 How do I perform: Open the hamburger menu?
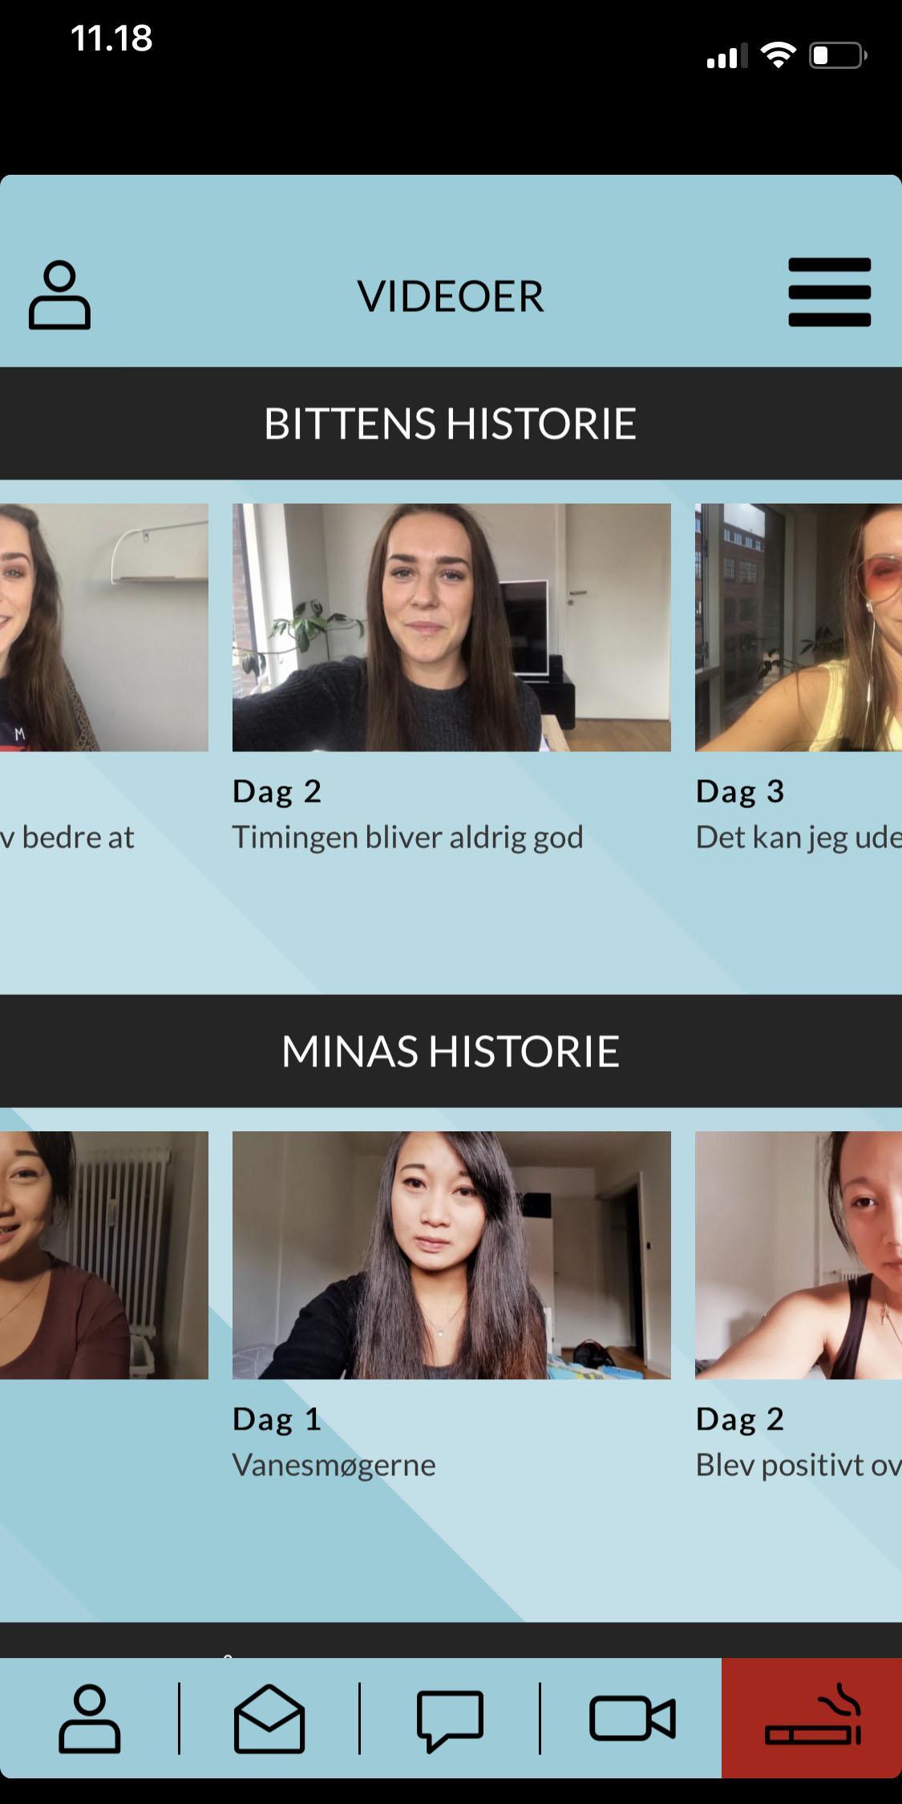(x=830, y=293)
